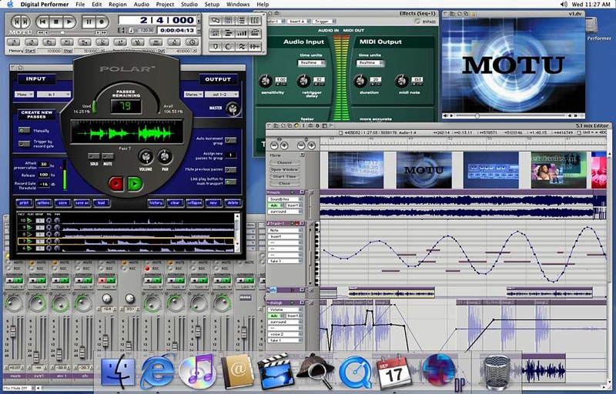
Task: Open Audio Input time units Realtime dropdown
Action: click(x=311, y=63)
